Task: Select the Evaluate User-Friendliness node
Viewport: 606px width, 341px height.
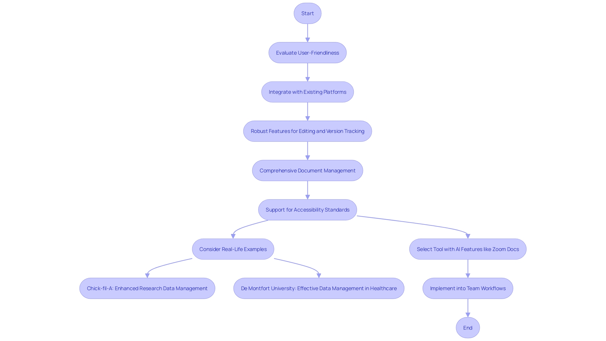Action: point(308,52)
